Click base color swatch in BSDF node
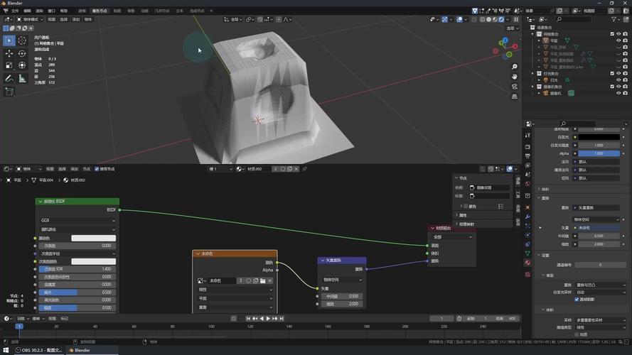This screenshot has height=355, width=632. tap(94, 238)
